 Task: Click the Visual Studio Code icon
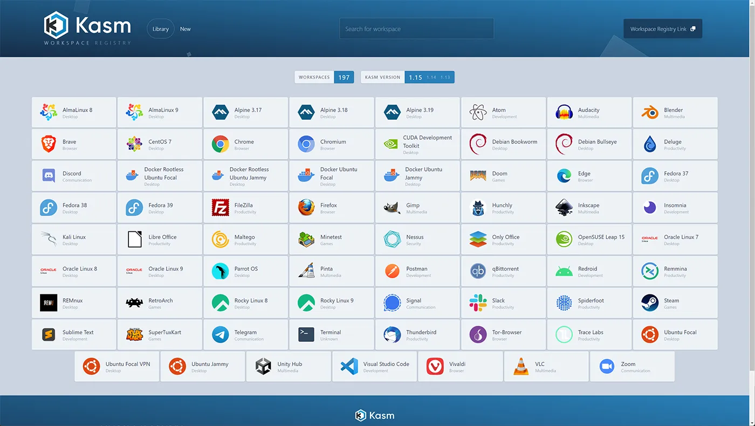tap(349, 367)
